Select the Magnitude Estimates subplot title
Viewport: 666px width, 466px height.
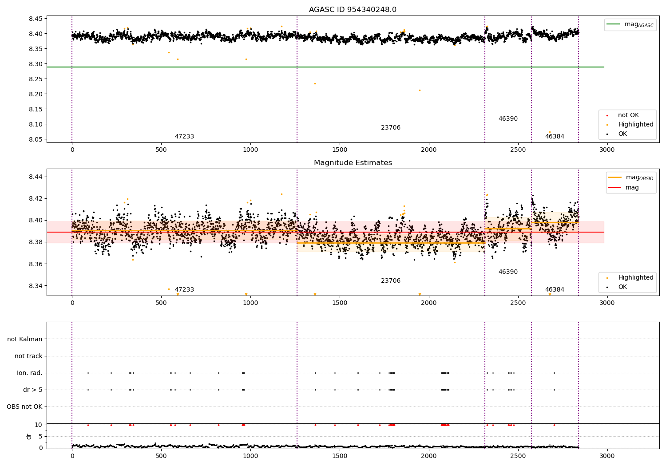(353, 163)
